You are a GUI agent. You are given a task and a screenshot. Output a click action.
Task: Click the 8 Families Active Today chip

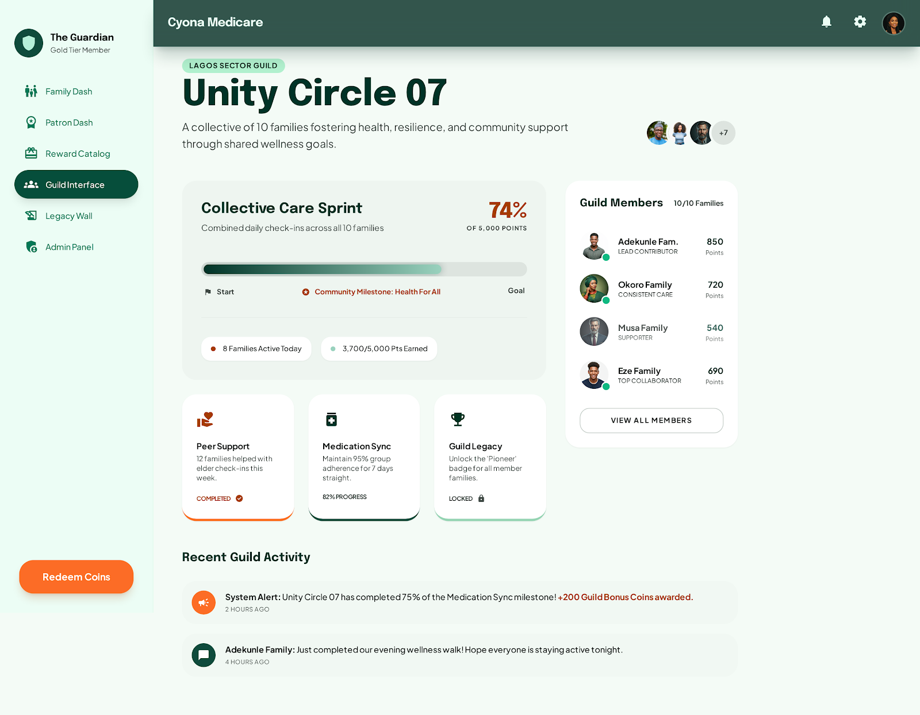256,349
